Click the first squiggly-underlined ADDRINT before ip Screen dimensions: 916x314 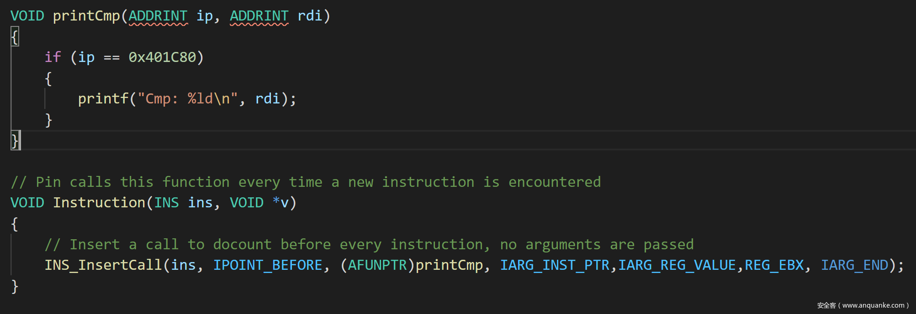[x=158, y=16]
